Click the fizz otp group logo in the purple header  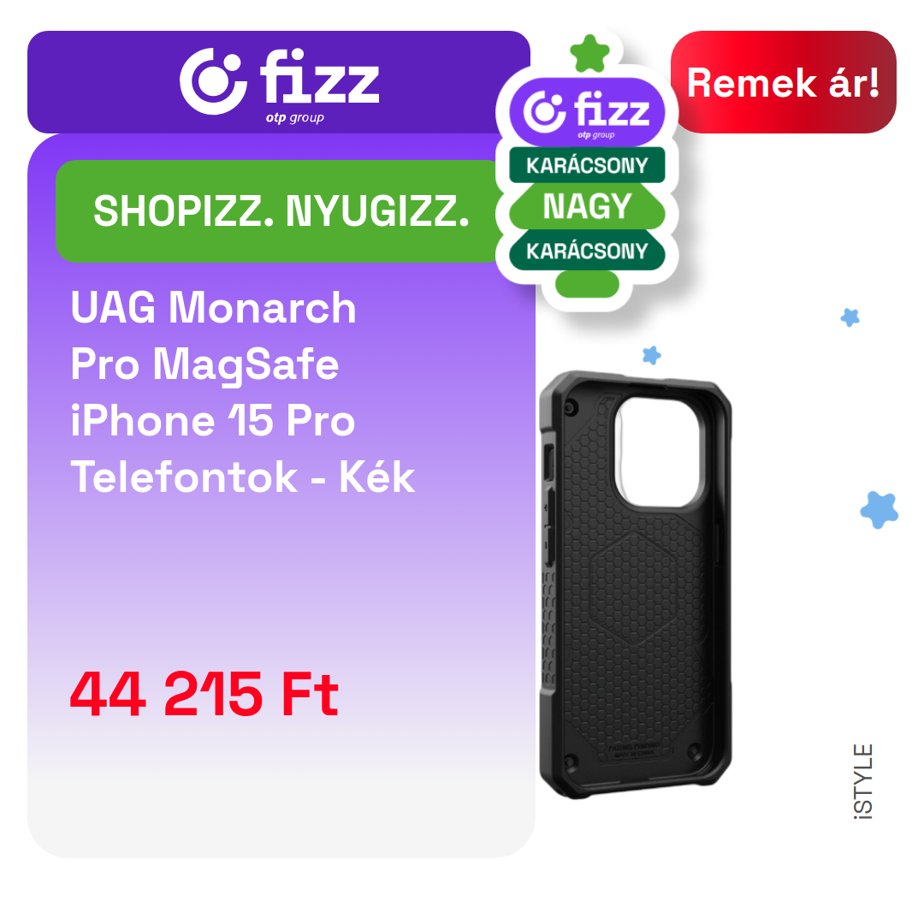tap(279, 86)
